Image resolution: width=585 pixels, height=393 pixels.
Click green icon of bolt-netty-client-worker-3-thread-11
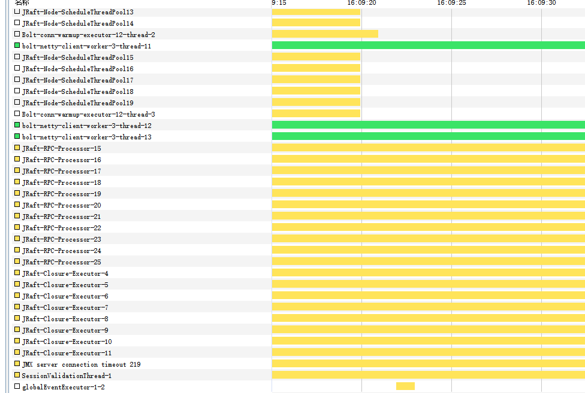17,45
